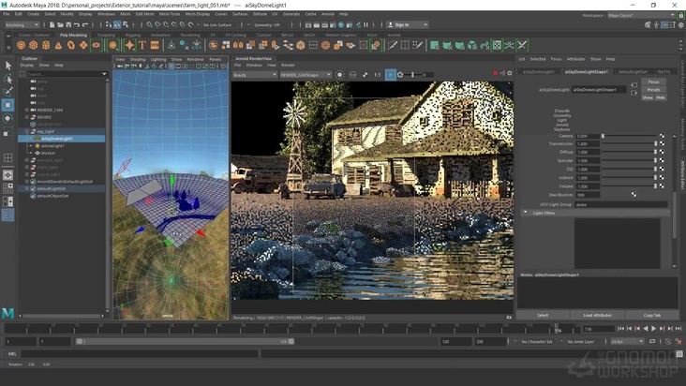This screenshot has height=386, width=686.
Task: Click the Presets button
Action: (653, 90)
